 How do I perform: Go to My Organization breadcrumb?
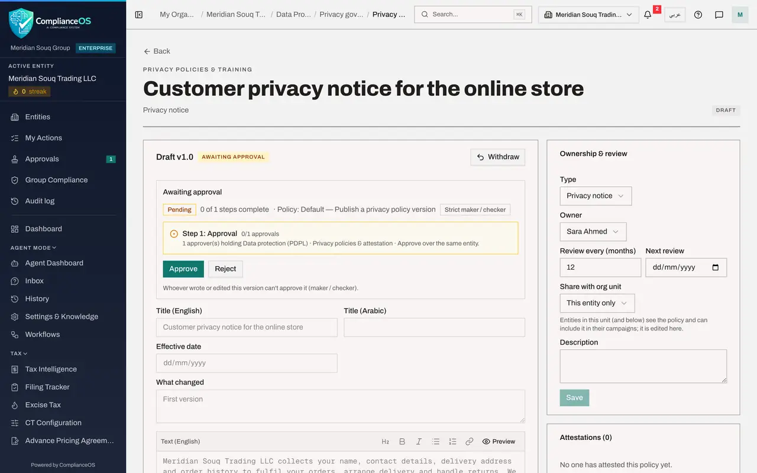(177, 14)
